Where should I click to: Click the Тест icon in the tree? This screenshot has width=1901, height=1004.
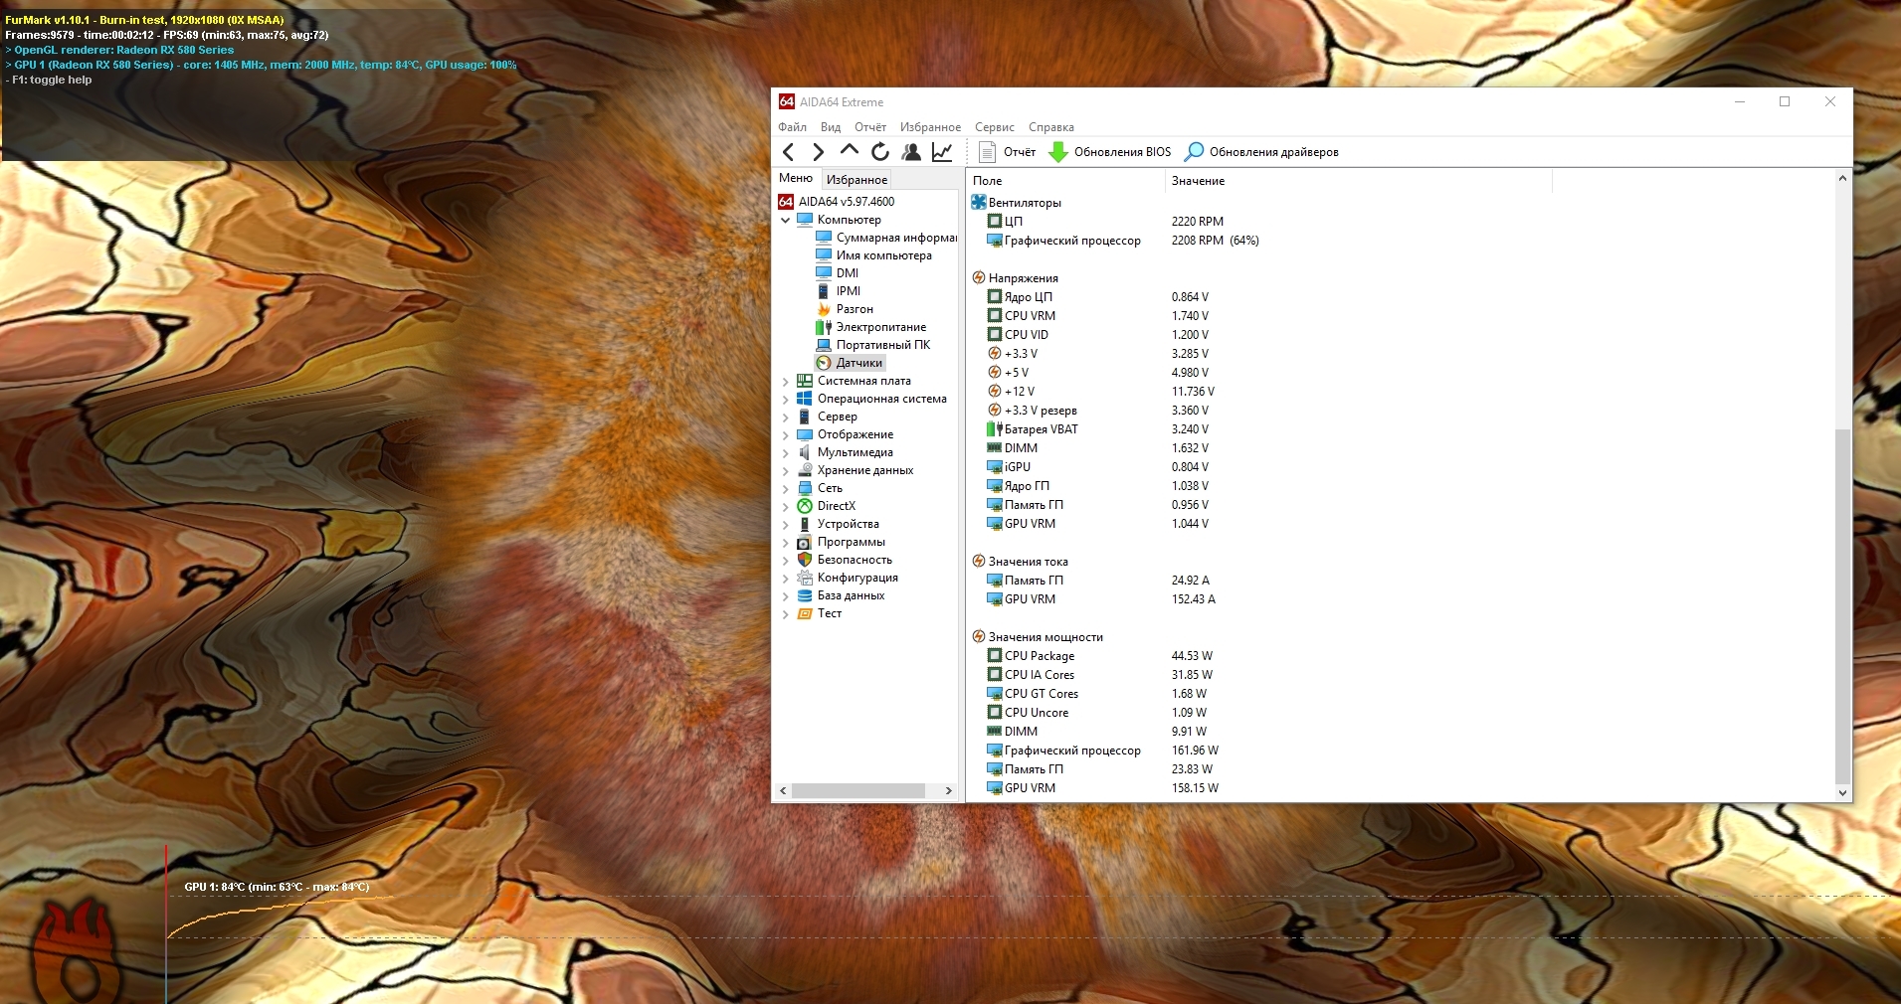click(x=805, y=613)
